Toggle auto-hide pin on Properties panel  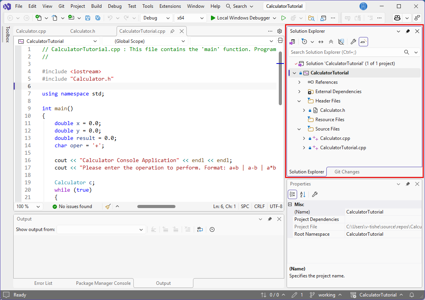(x=408, y=184)
